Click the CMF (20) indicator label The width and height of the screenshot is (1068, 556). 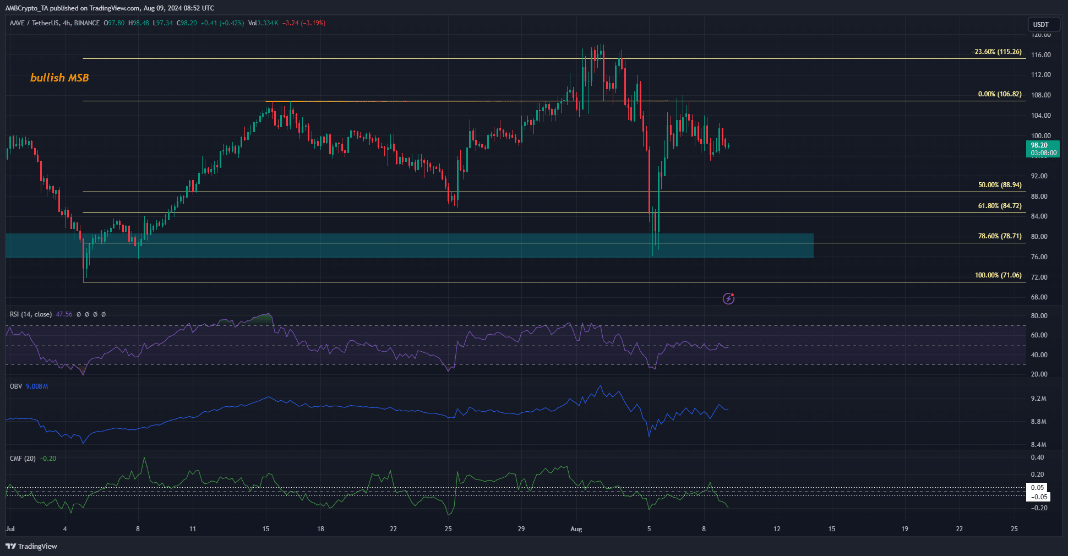(23, 459)
